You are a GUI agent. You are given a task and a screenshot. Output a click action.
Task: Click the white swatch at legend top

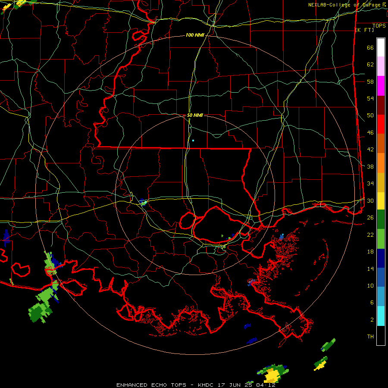(x=381, y=47)
